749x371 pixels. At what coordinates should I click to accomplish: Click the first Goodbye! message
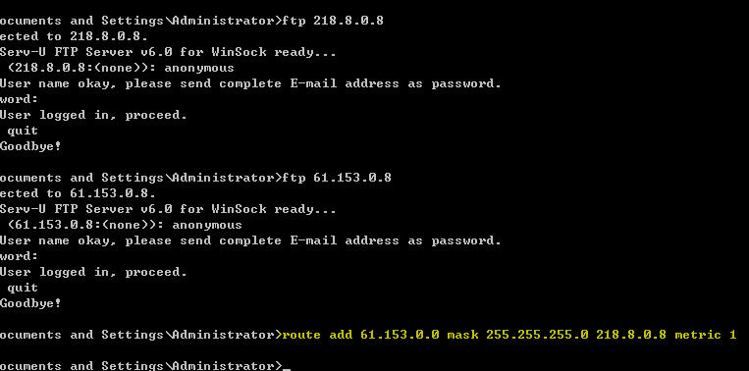point(30,146)
